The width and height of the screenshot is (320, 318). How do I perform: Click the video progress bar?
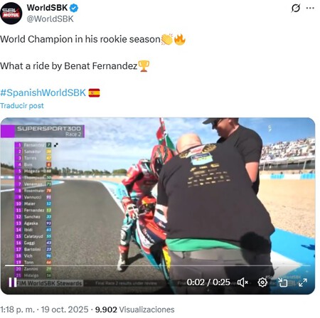pyautogui.click(x=158, y=265)
